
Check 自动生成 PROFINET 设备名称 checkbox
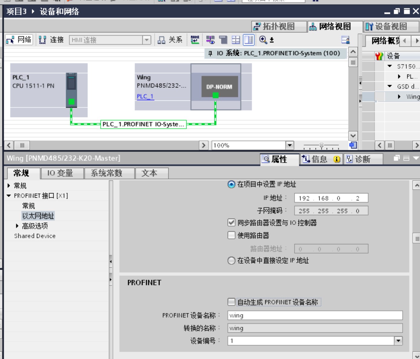coord(231,302)
